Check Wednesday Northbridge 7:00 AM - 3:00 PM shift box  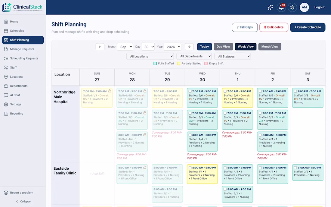coord(190,91)
